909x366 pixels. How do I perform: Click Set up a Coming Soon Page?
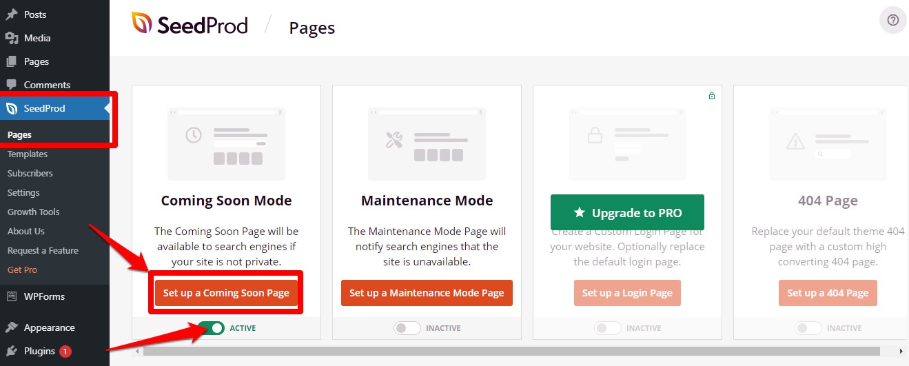[226, 293]
